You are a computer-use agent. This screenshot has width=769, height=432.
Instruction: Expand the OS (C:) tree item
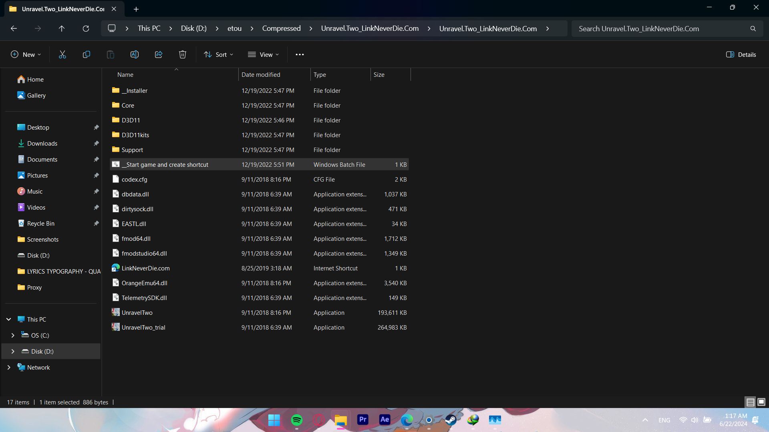tap(12, 335)
